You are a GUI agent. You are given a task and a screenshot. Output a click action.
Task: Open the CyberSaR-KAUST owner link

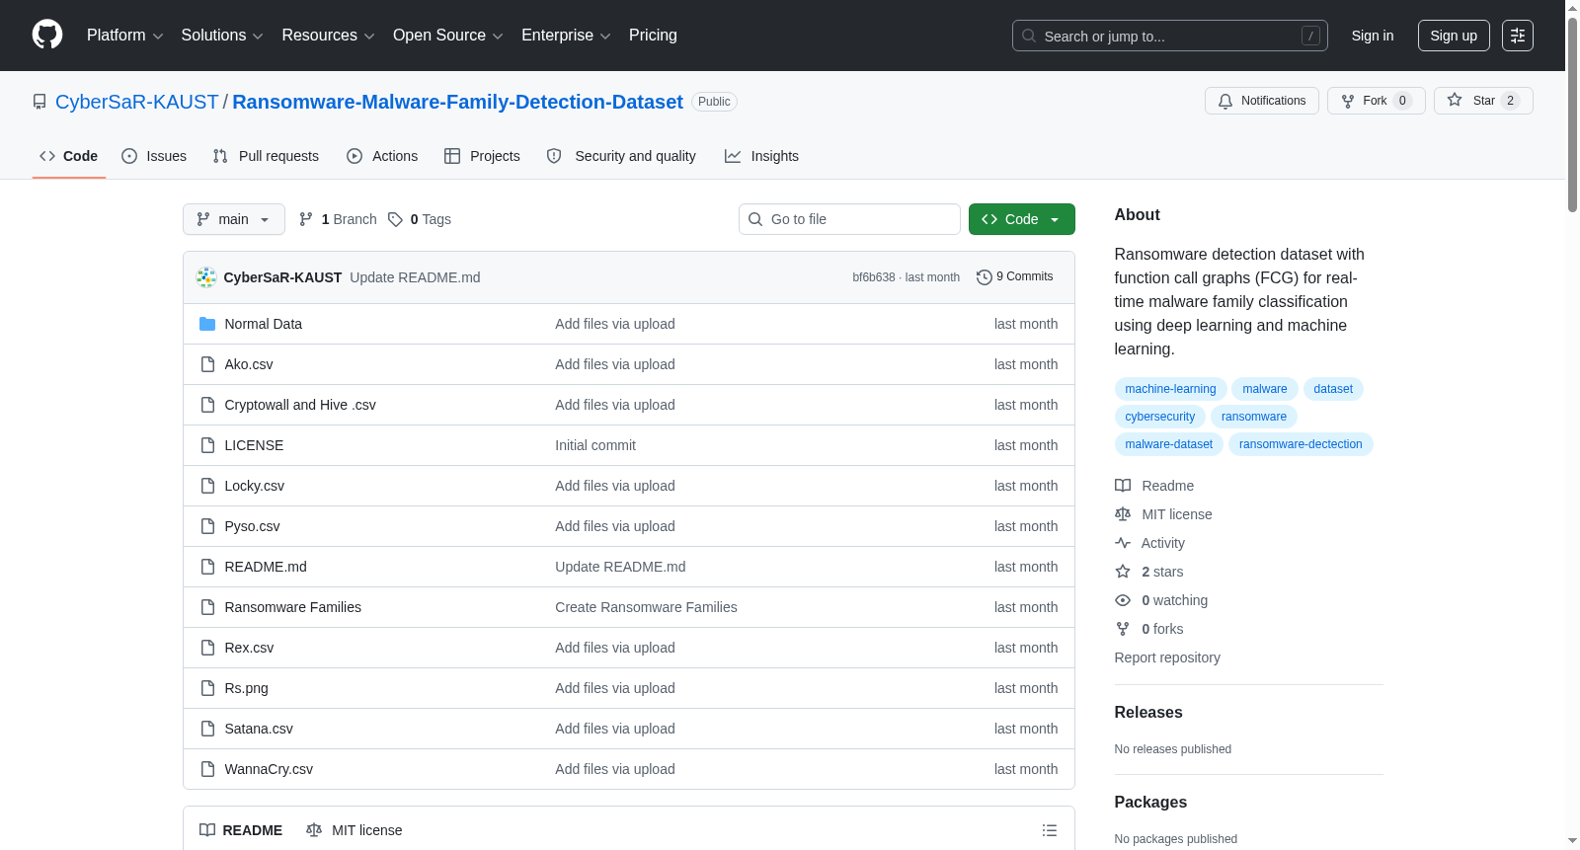pos(136,102)
